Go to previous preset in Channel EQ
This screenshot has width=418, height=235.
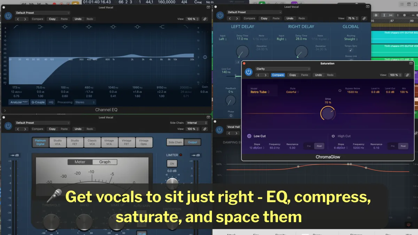pyautogui.click(x=18, y=19)
